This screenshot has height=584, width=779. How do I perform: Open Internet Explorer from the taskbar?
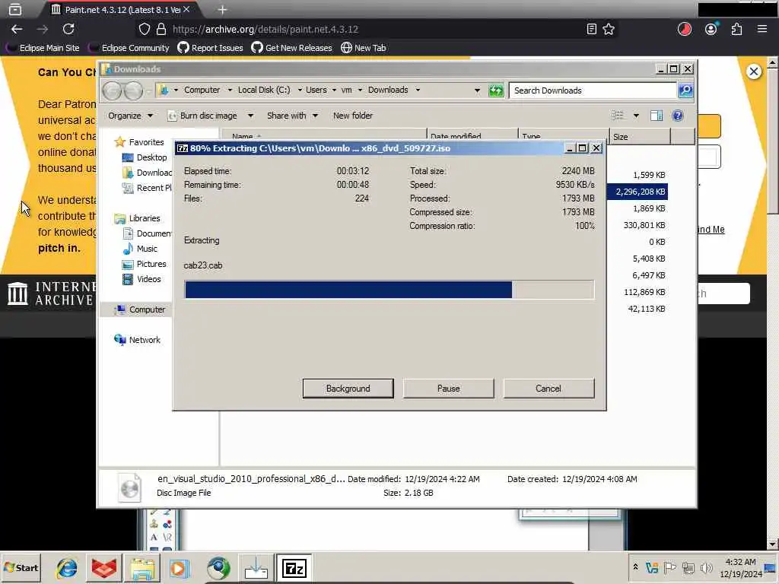tap(67, 568)
